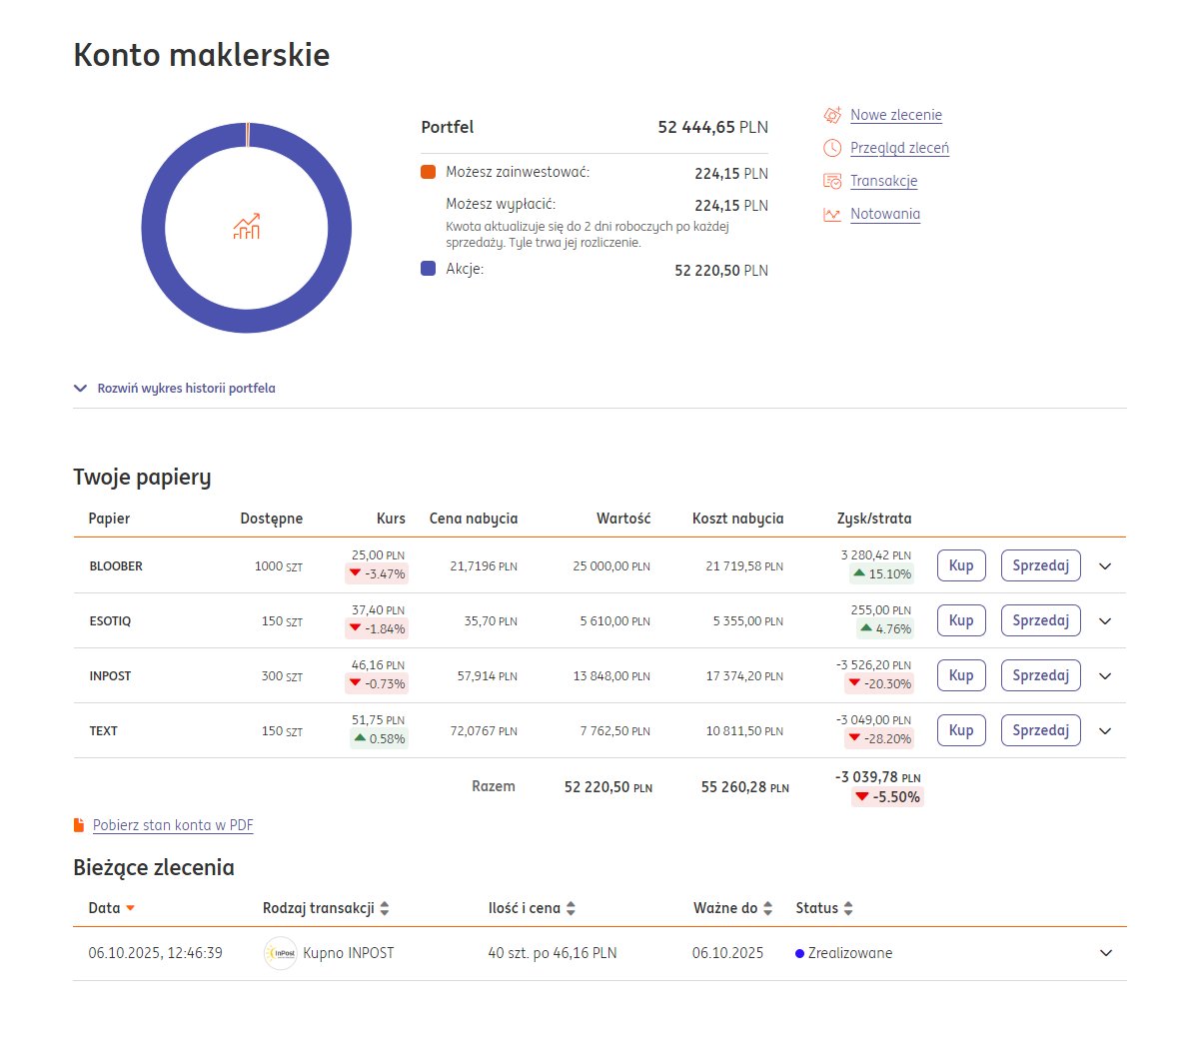Select the BLOOBER paper name
The width and height of the screenshot is (1185, 1061).
click(x=116, y=566)
